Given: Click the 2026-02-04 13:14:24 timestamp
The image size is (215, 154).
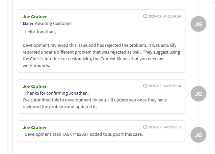Looking at the screenshot, I should pyautogui.click(x=164, y=16).
